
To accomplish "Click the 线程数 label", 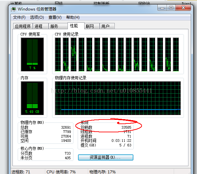I will point(86,132).
